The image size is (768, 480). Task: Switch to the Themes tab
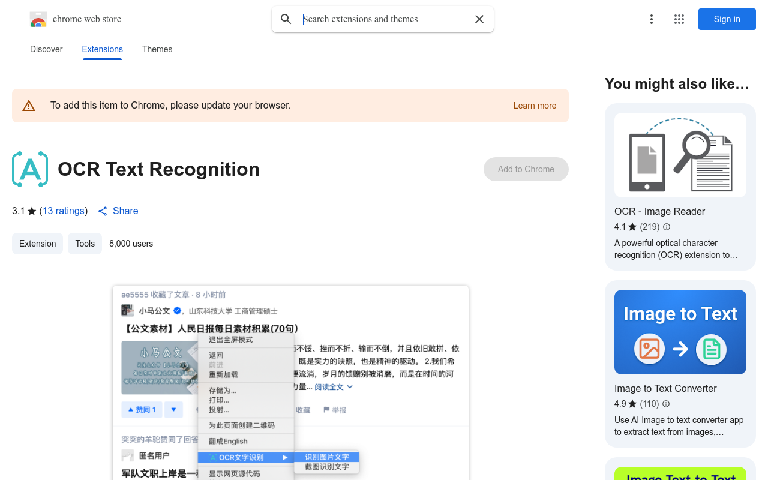[157, 49]
